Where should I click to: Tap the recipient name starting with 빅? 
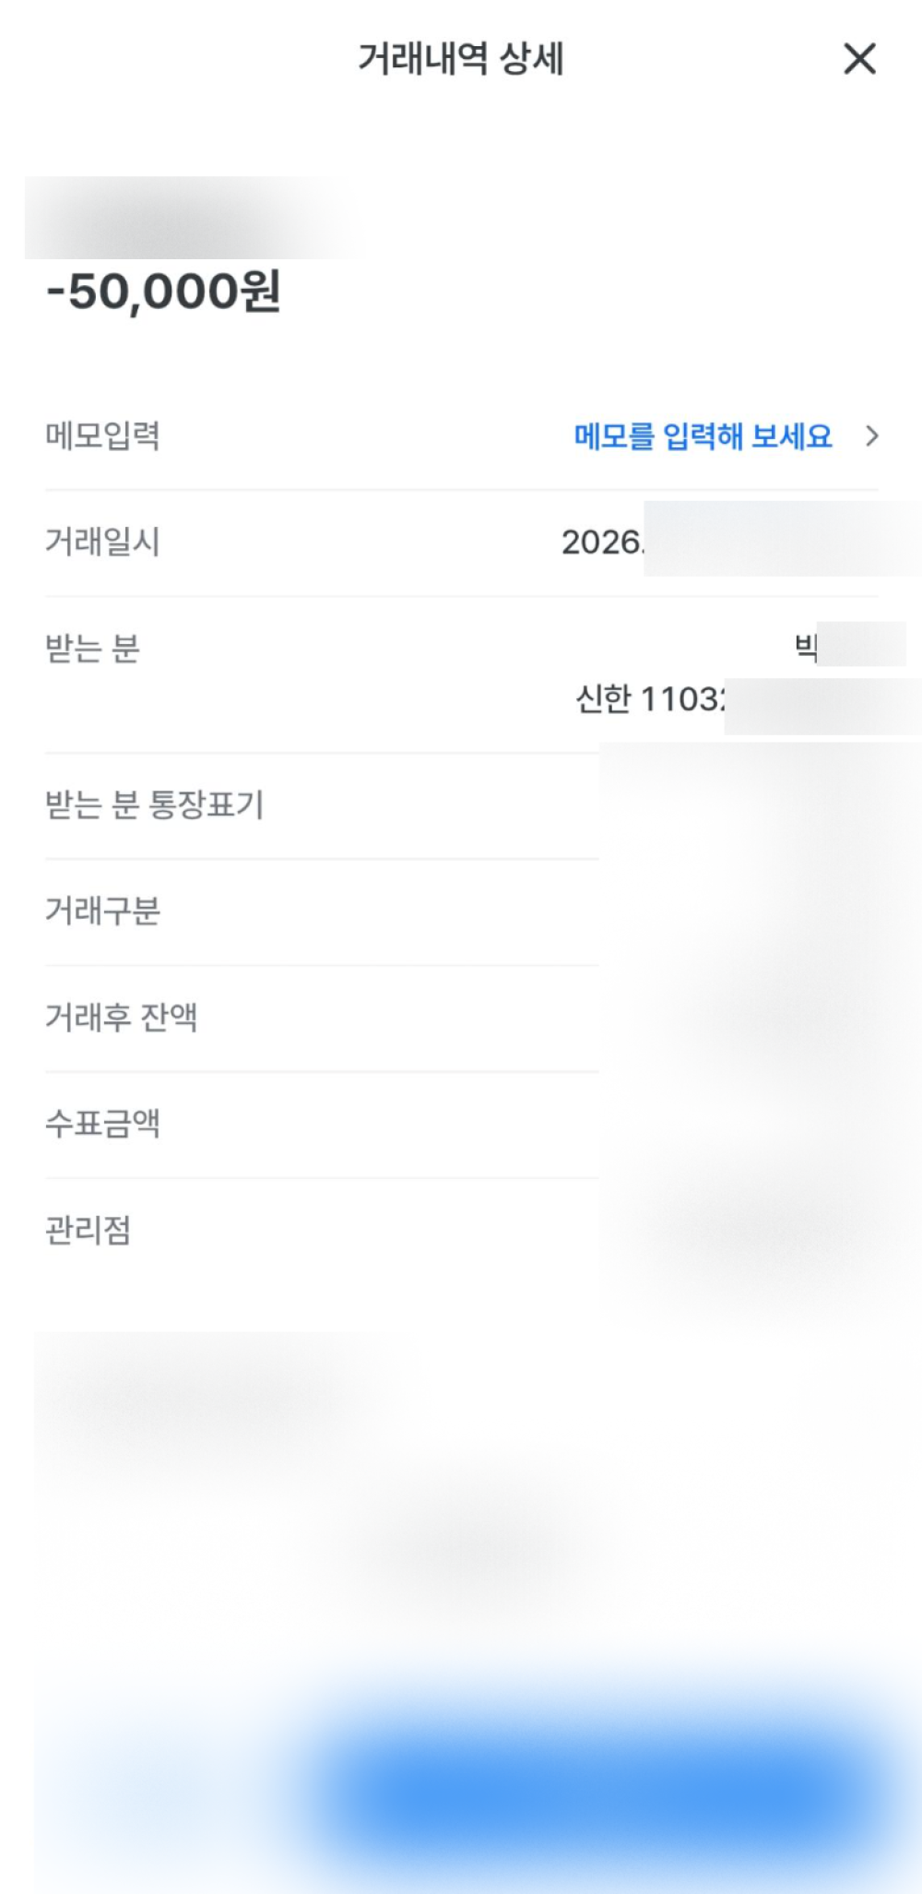point(805,648)
